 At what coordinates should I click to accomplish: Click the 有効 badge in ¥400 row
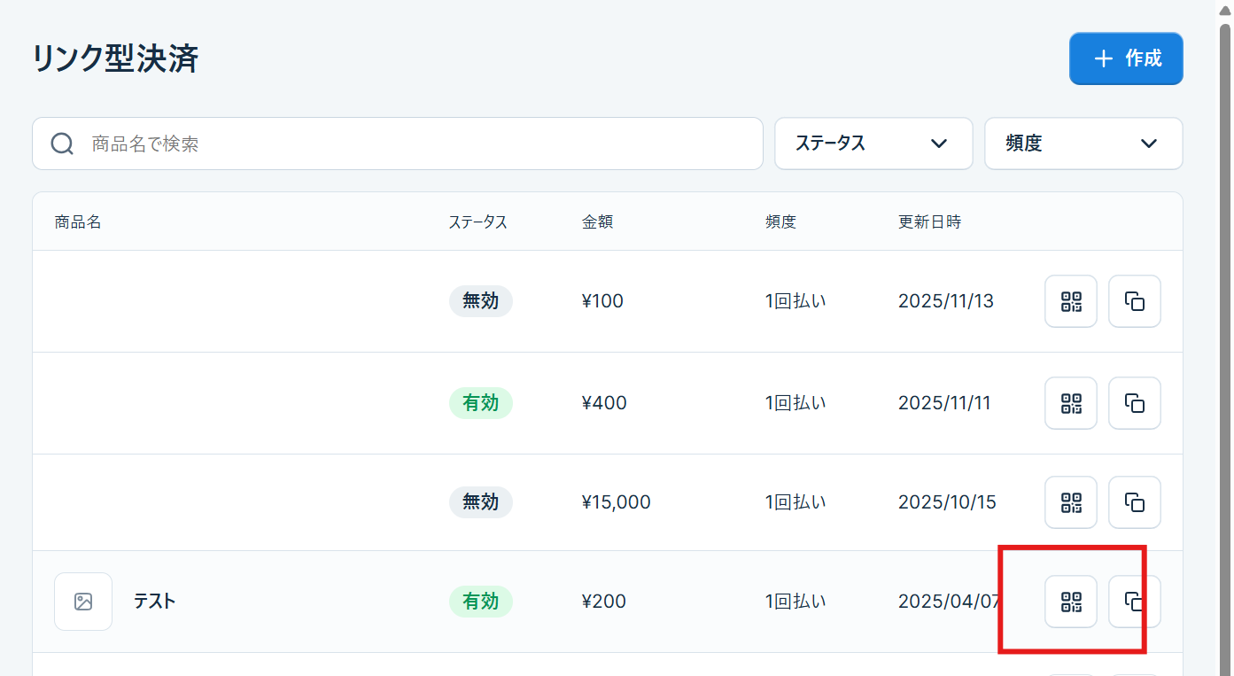tap(480, 403)
